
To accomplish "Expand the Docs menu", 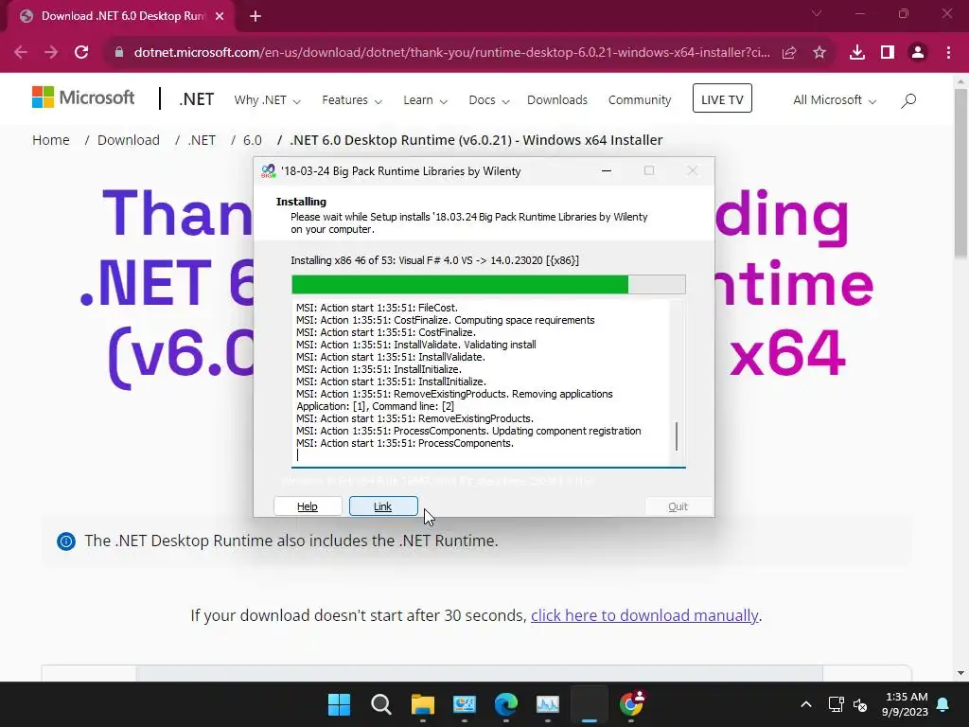I will [x=489, y=100].
